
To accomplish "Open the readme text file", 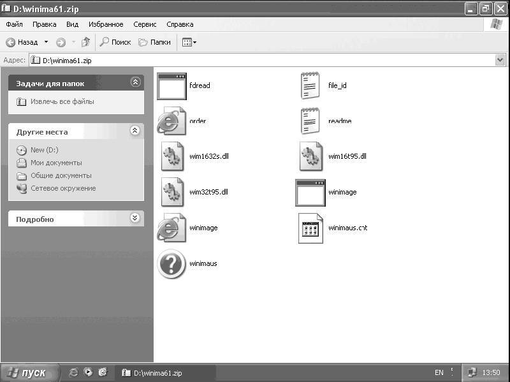I will [x=310, y=119].
